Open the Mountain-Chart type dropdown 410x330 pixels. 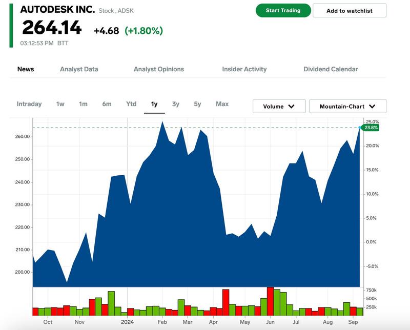pos(348,106)
